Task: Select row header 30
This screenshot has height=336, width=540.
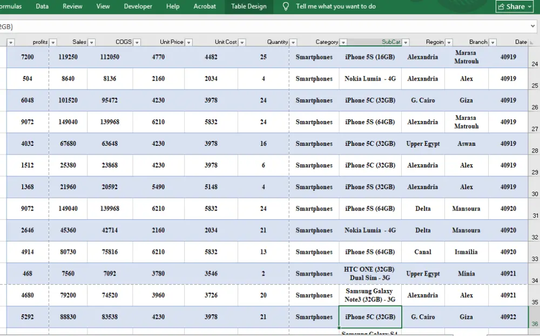Action: pyautogui.click(x=535, y=187)
